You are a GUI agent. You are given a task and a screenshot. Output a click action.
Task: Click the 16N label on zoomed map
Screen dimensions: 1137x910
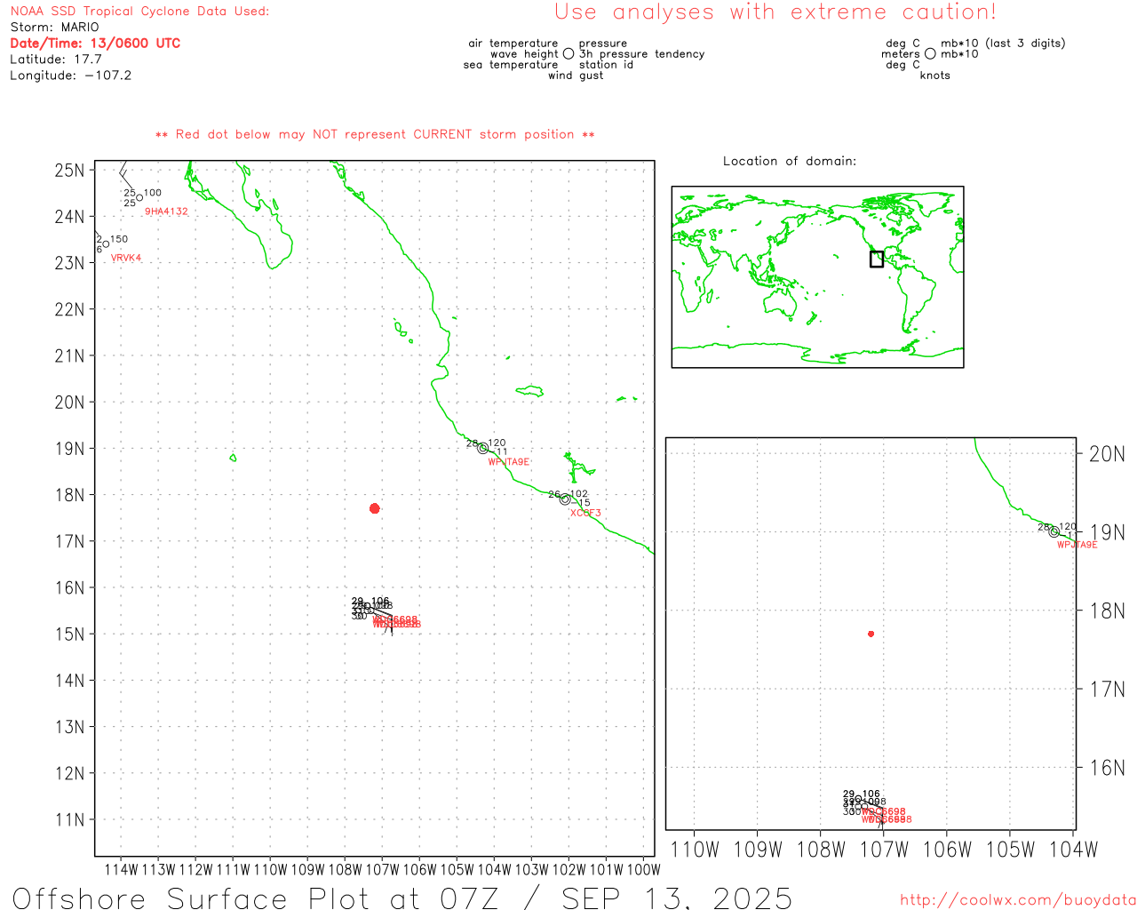(1107, 768)
